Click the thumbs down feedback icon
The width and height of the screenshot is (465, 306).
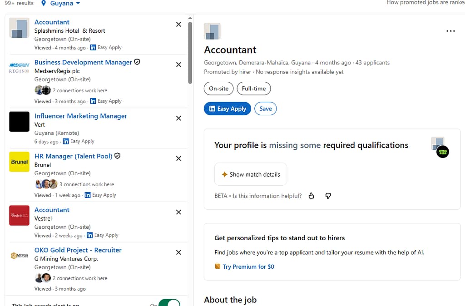(x=328, y=196)
